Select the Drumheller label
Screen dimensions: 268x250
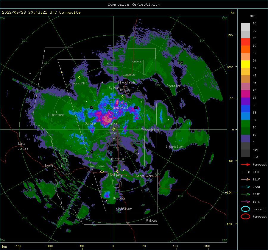pos(174,147)
